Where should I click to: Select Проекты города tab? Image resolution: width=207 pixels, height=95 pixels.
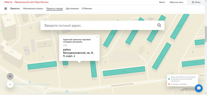click(55, 9)
